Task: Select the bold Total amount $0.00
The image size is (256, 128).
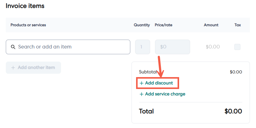Action: click(233, 111)
